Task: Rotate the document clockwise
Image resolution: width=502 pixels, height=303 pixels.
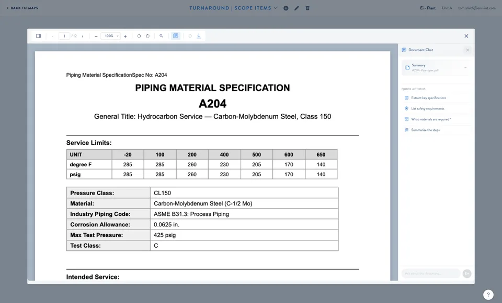Action: pos(147,36)
